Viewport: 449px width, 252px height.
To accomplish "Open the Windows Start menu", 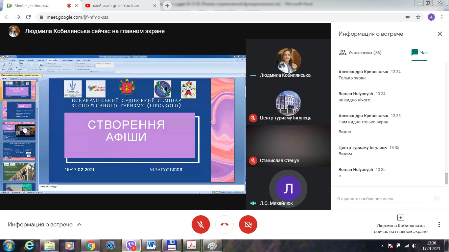I will (x=9, y=245).
